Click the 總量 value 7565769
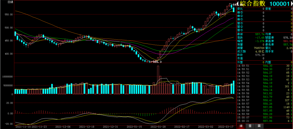The image size is (293, 129). (259, 48)
